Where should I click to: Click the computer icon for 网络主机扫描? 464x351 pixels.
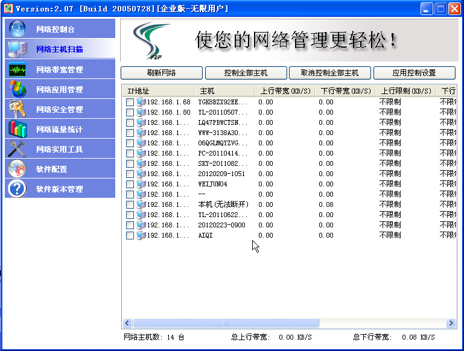tap(17, 49)
